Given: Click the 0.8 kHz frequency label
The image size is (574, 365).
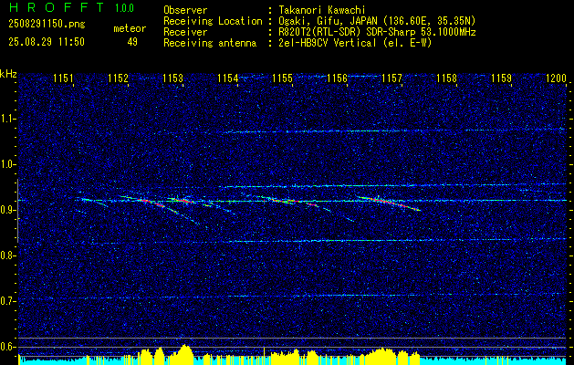Looking at the screenshot, I should pyautogui.click(x=7, y=255).
